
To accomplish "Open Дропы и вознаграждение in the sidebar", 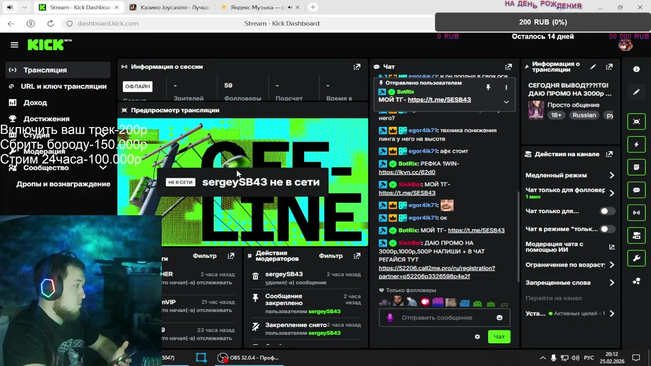I will tap(63, 184).
